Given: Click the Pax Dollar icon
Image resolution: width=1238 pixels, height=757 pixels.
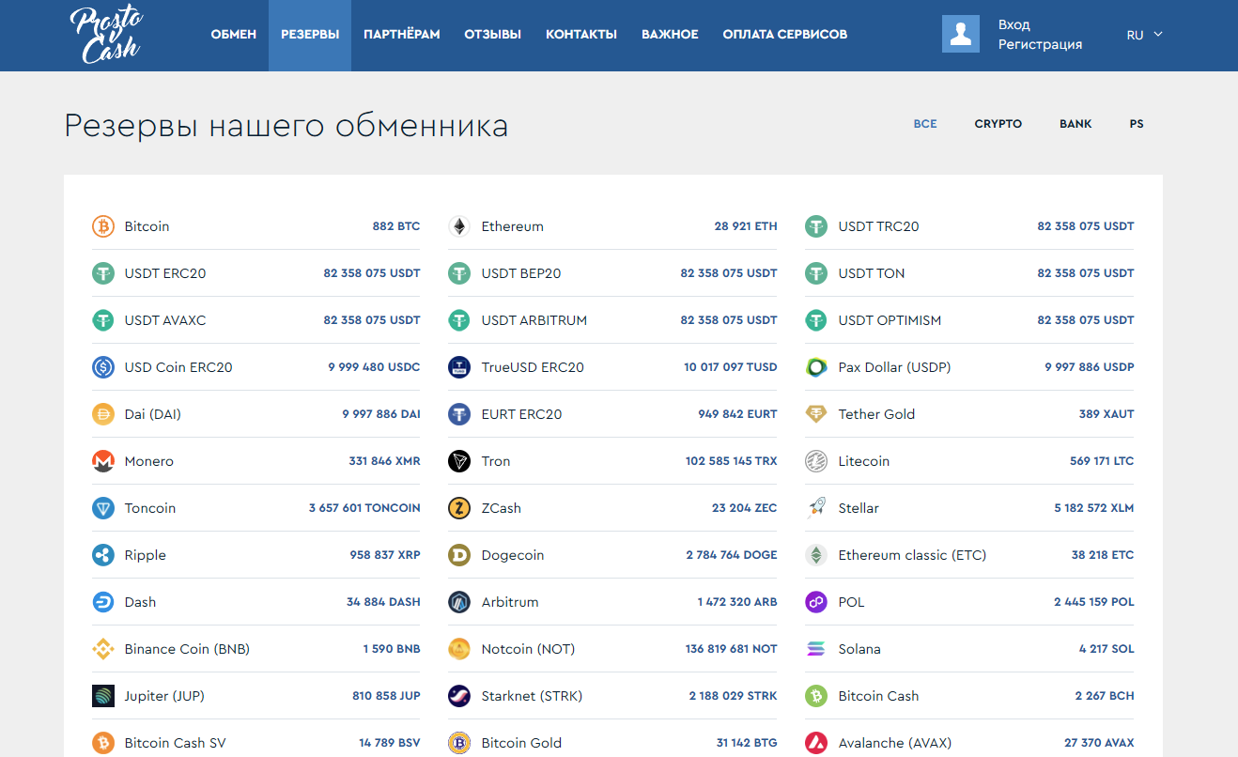Looking at the screenshot, I should [x=816, y=367].
